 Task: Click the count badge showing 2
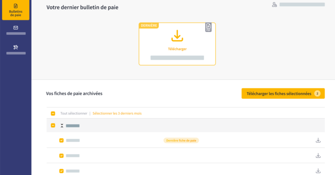pos(317,93)
